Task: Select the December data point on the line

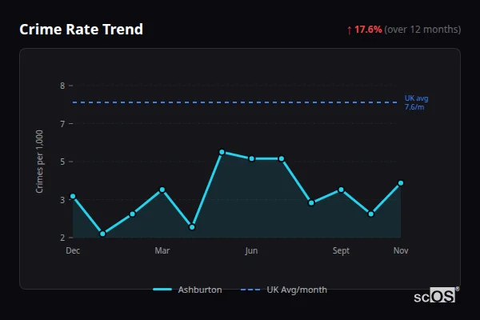Action: 73,196
